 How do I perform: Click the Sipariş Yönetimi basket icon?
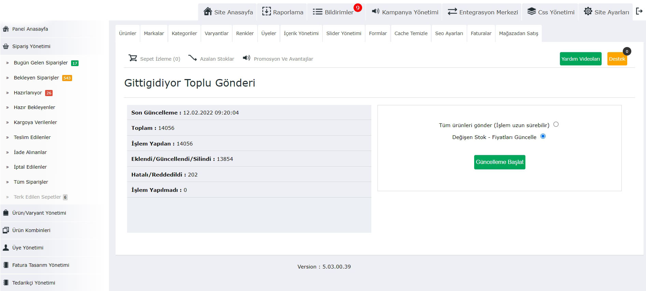coord(6,46)
